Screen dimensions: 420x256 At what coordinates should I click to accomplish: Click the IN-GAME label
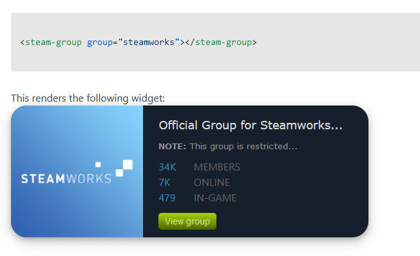coord(215,198)
